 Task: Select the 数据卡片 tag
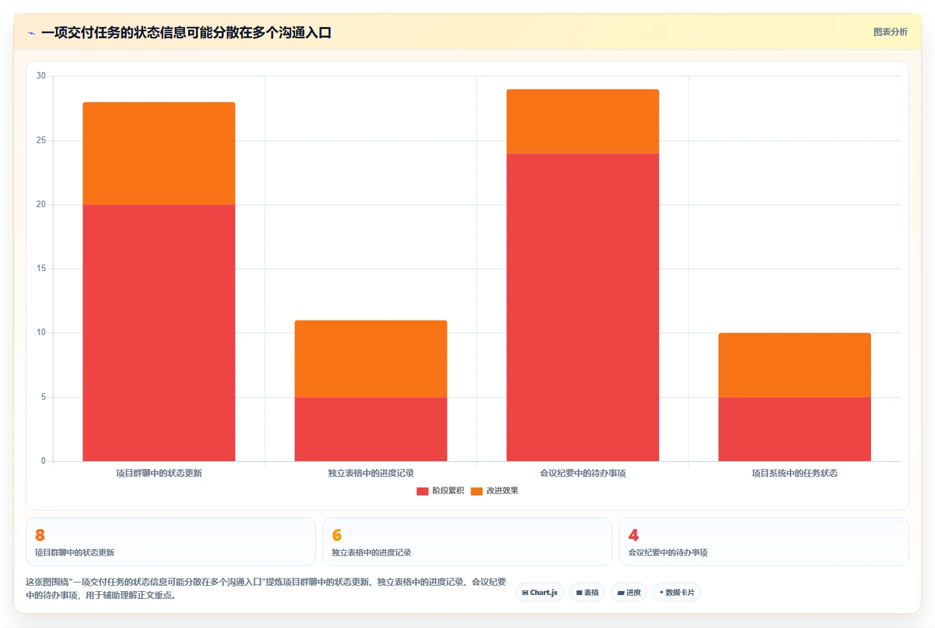(x=676, y=592)
